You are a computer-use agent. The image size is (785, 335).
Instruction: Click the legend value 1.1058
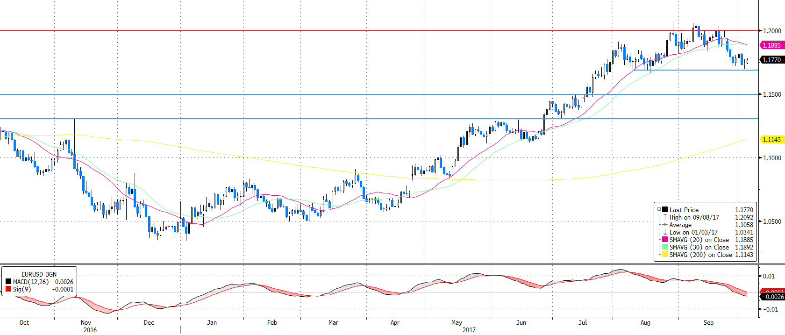point(744,225)
